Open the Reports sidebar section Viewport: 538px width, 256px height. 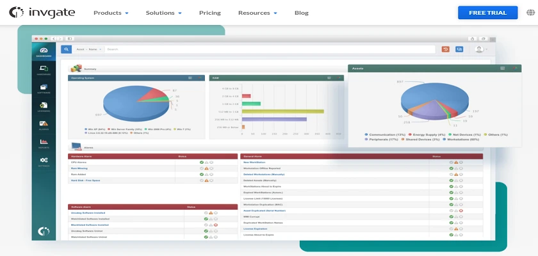(44, 143)
